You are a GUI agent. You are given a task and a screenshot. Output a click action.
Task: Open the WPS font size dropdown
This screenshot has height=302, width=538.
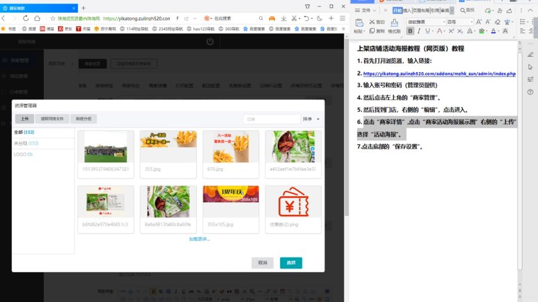(x=472, y=22)
